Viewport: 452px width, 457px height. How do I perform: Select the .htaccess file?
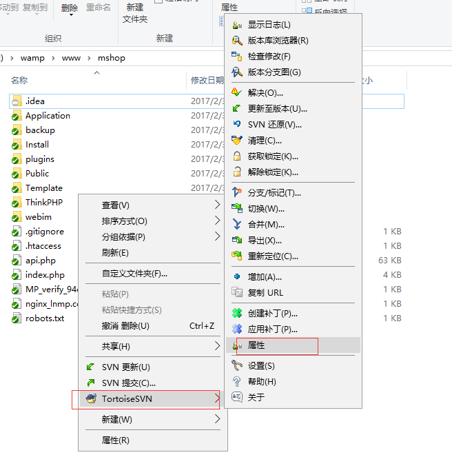point(43,246)
